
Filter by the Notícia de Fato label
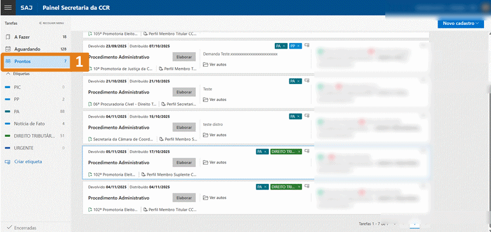tap(31, 124)
